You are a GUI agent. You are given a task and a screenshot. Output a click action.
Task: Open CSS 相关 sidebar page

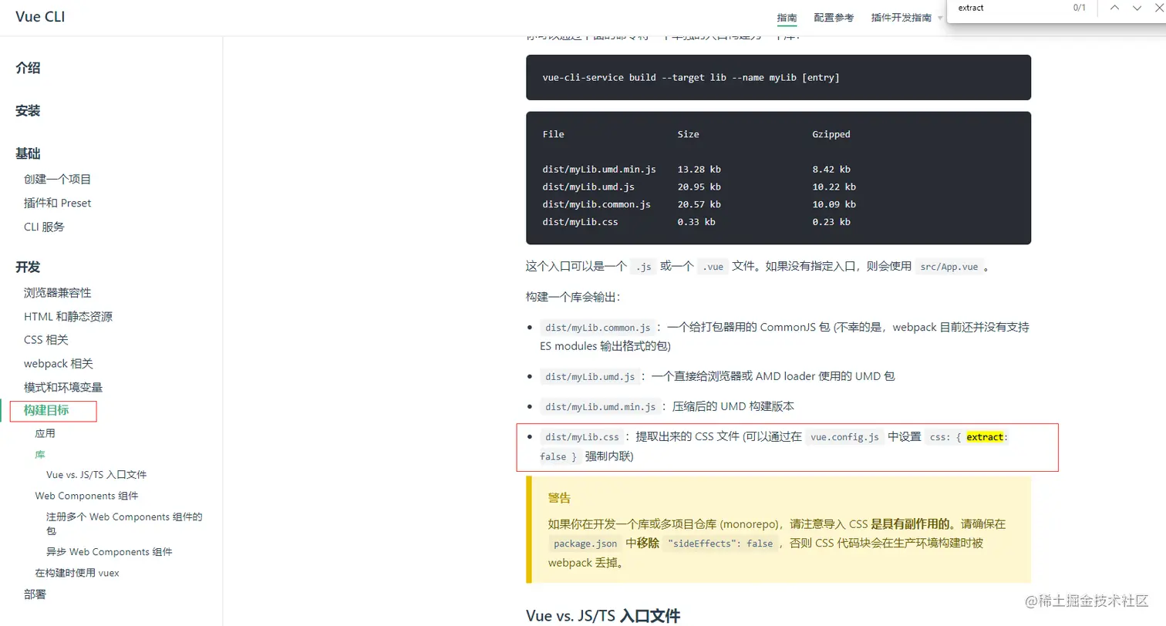[46, 340]
